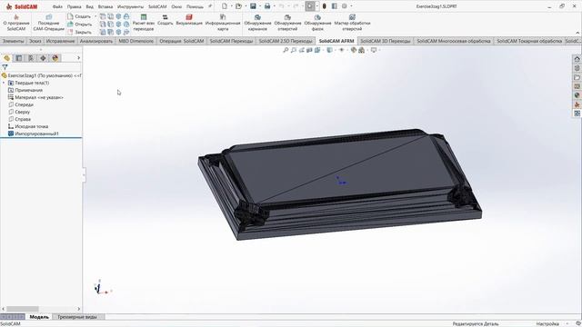
Task: Expand Твердые тела(1) tree node
Action: tap(4, 83)
